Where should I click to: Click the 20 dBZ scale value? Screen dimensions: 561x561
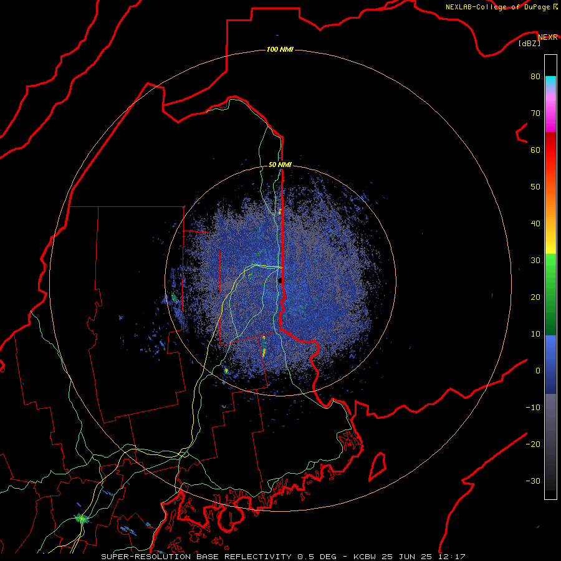click(x=535, y=297)
